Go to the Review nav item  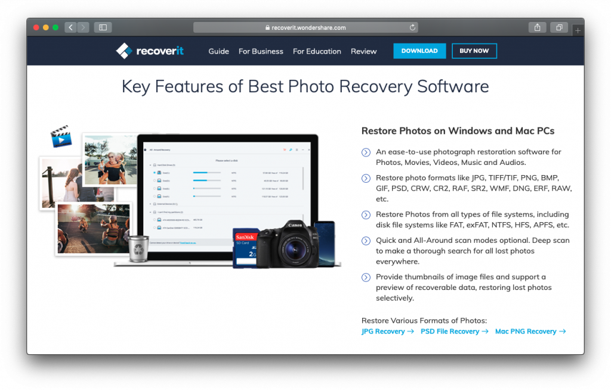(363, 51)
